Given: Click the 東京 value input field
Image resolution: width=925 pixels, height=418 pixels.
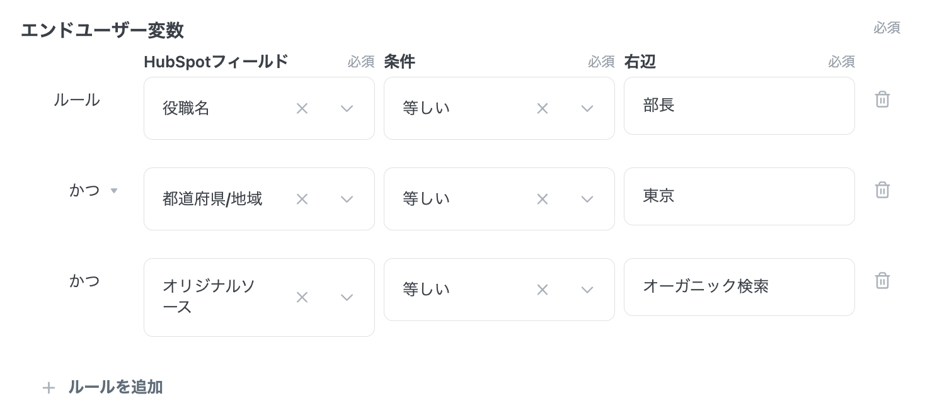Looking at the screenshot, I should click(738, 196).
